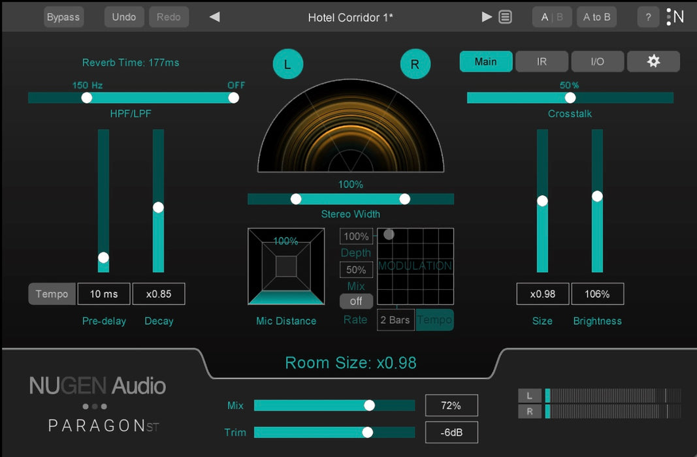Enable the modulation Tempo sync button
697x457 pixels.
tap(434, 320)
